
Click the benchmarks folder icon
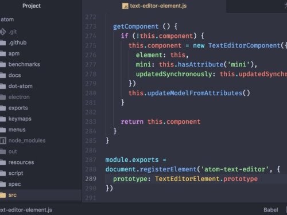click(x=3, y=64)
